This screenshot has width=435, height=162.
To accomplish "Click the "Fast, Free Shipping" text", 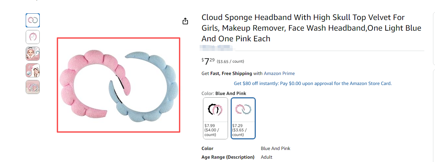I will click(x=231, y=73).
